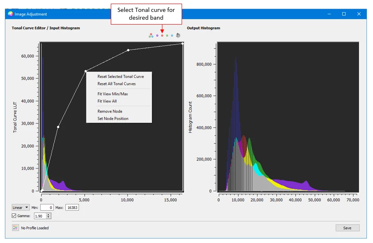Image resolution: width=373 pixels, height=243 pixels.
Task: Select the purple band tonal curve
Action: coord(157,36)
